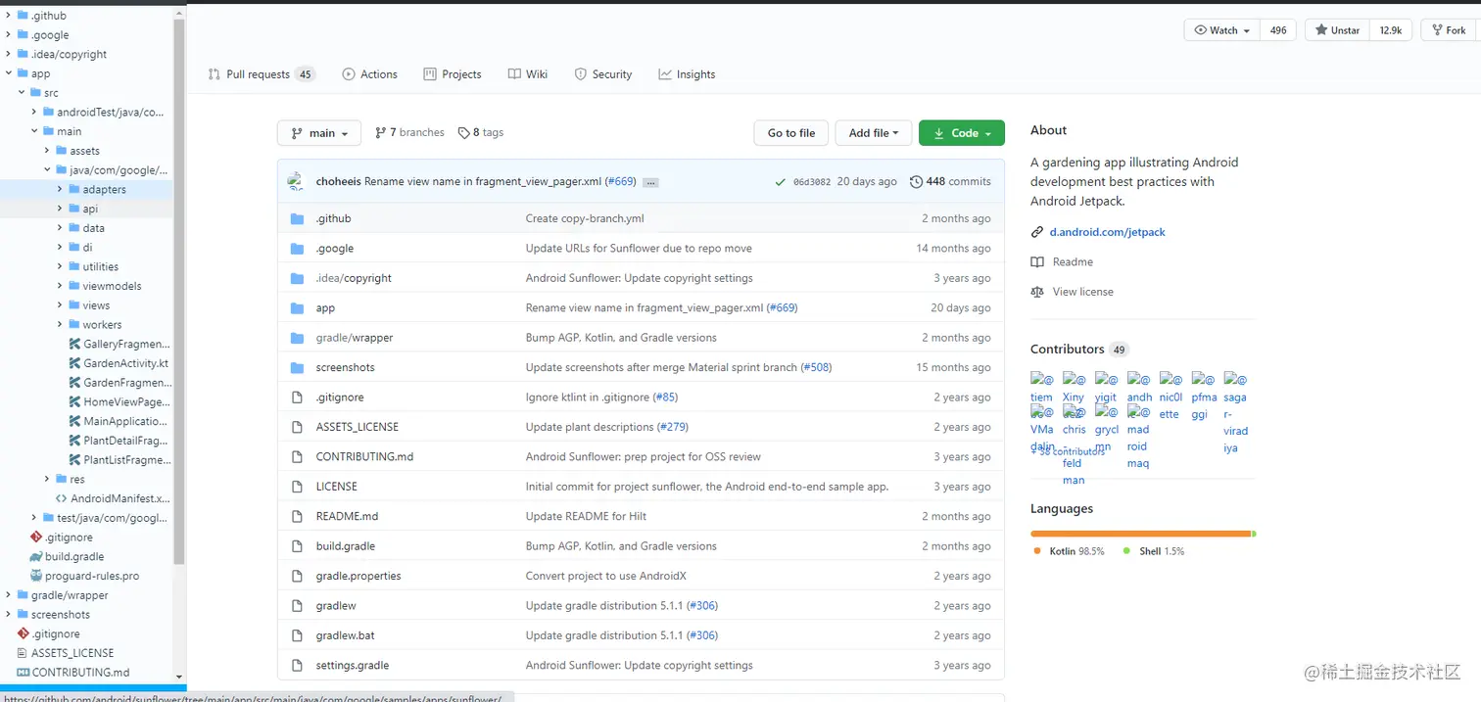Click the Unstar button
1481x702 pixels.
(x=1336, y=30)
